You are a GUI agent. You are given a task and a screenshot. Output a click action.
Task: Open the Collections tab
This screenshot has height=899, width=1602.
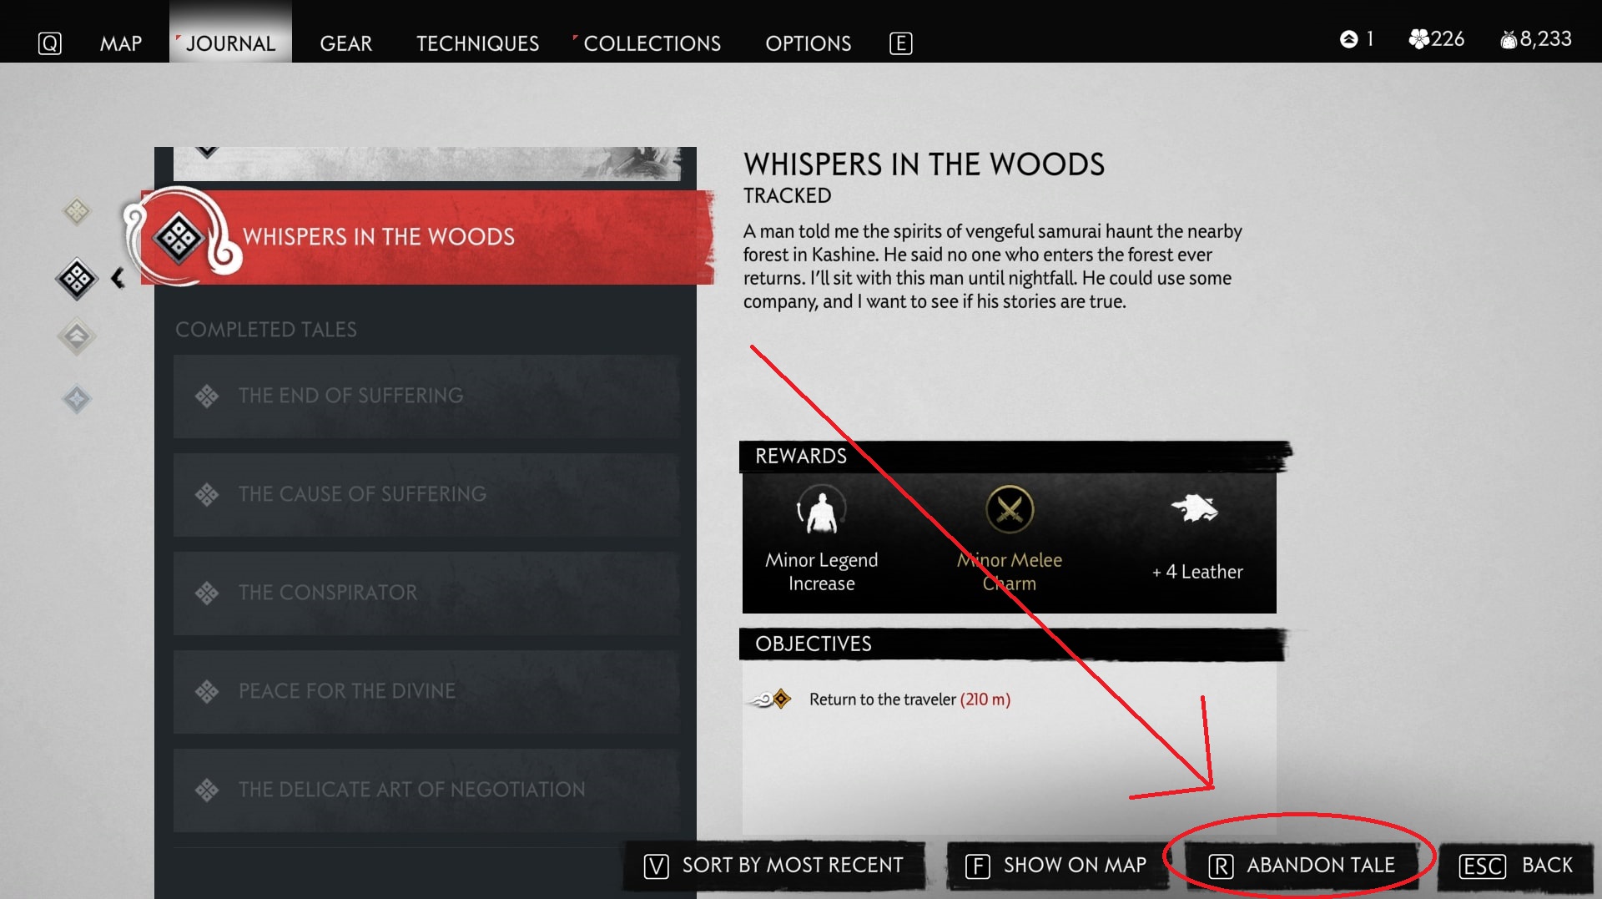click(652, 43)
